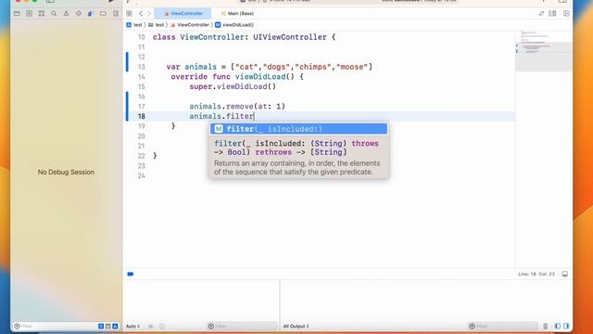The width and height of the screenshot is (593, 334).
Task: Open the Breakpoint navigator icon
Action: coord(103,14)
